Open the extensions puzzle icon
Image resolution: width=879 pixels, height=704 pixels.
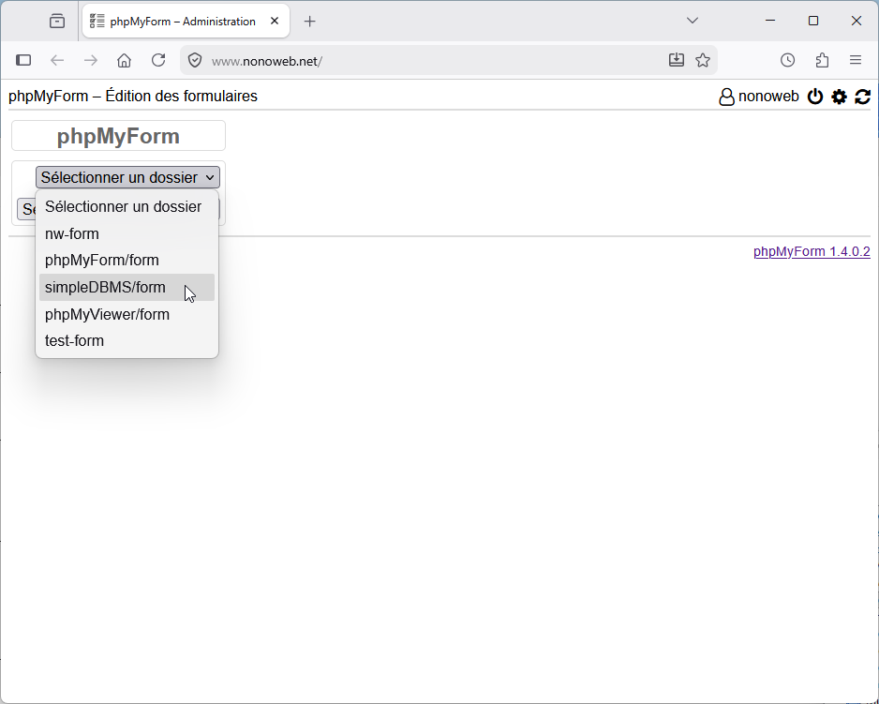tap(822, 60)
